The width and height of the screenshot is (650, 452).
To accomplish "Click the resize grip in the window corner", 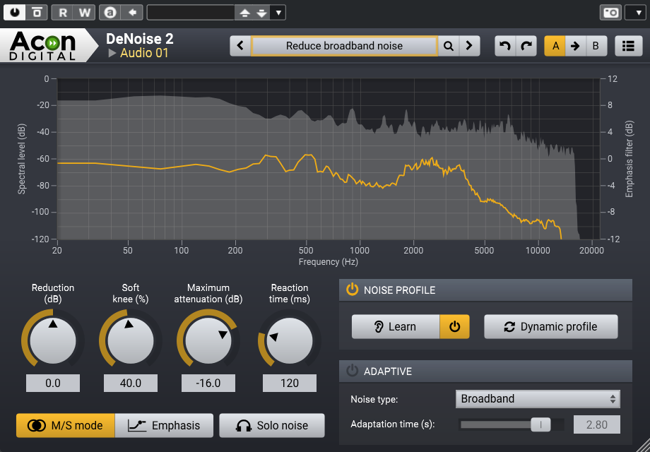I will coord(644,446).
